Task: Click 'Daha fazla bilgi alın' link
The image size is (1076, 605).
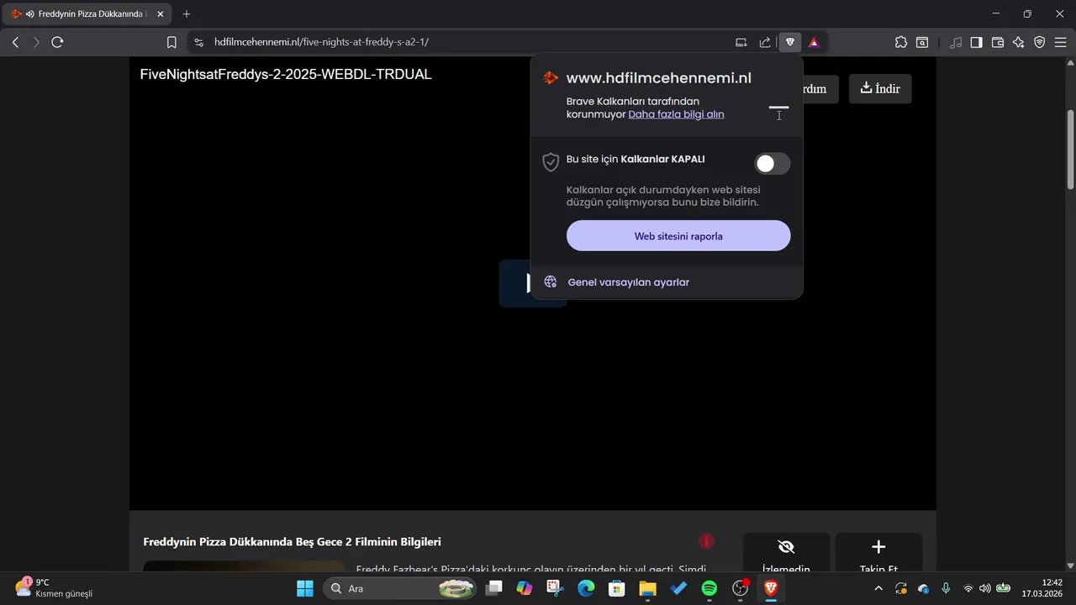Action: [676, 114]
